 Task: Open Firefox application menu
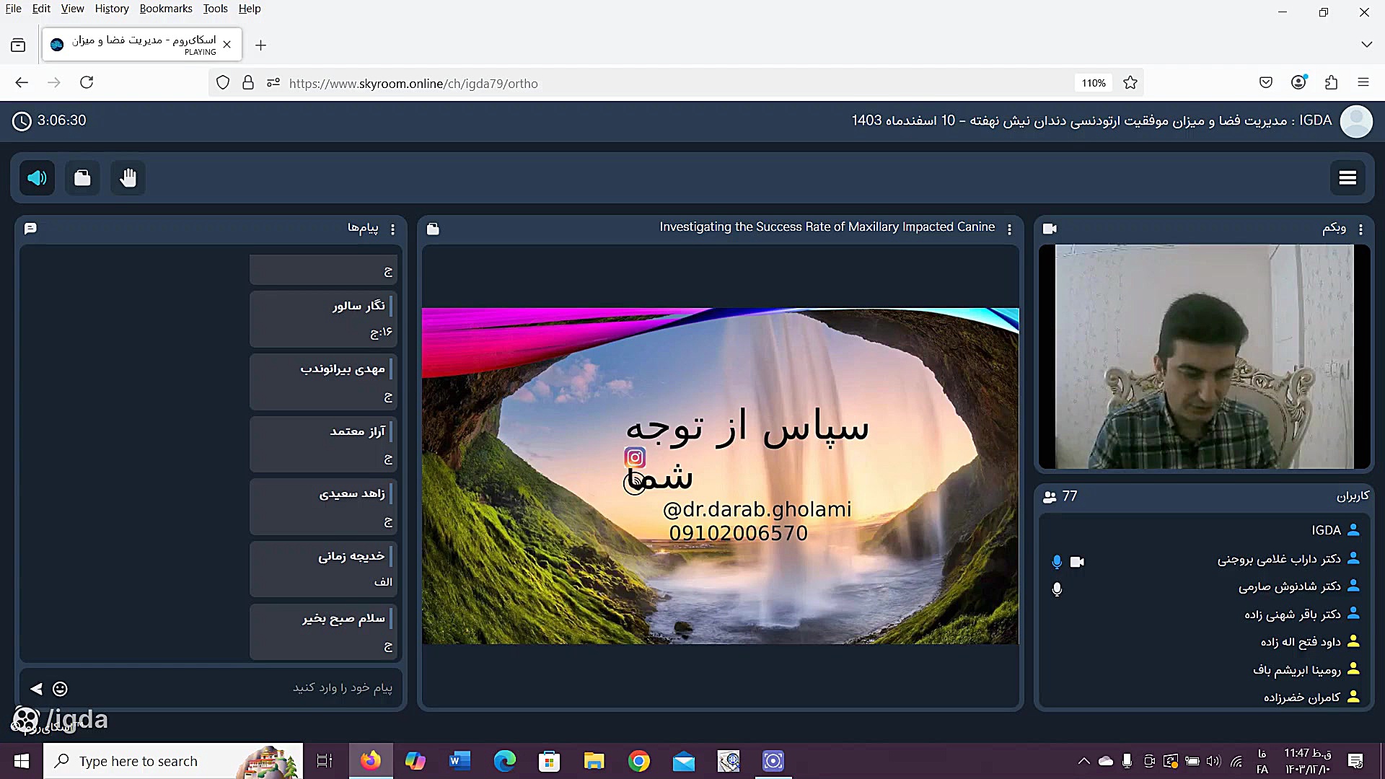pyautogui.click(x=1363, y=83)
